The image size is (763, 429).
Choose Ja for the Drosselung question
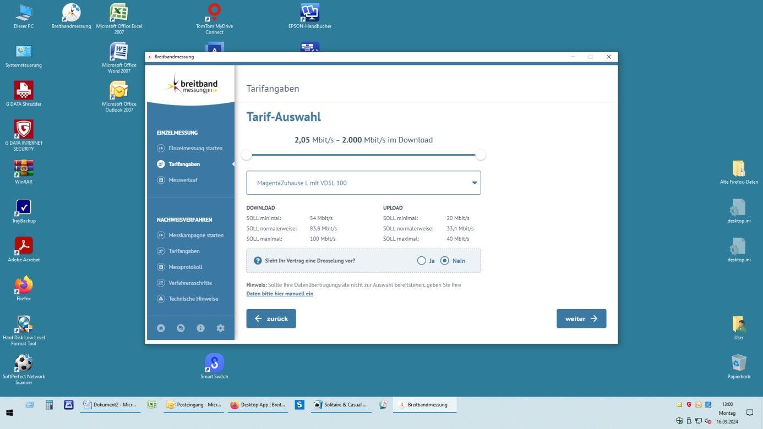pyautogui.click(x=422, y=261)
